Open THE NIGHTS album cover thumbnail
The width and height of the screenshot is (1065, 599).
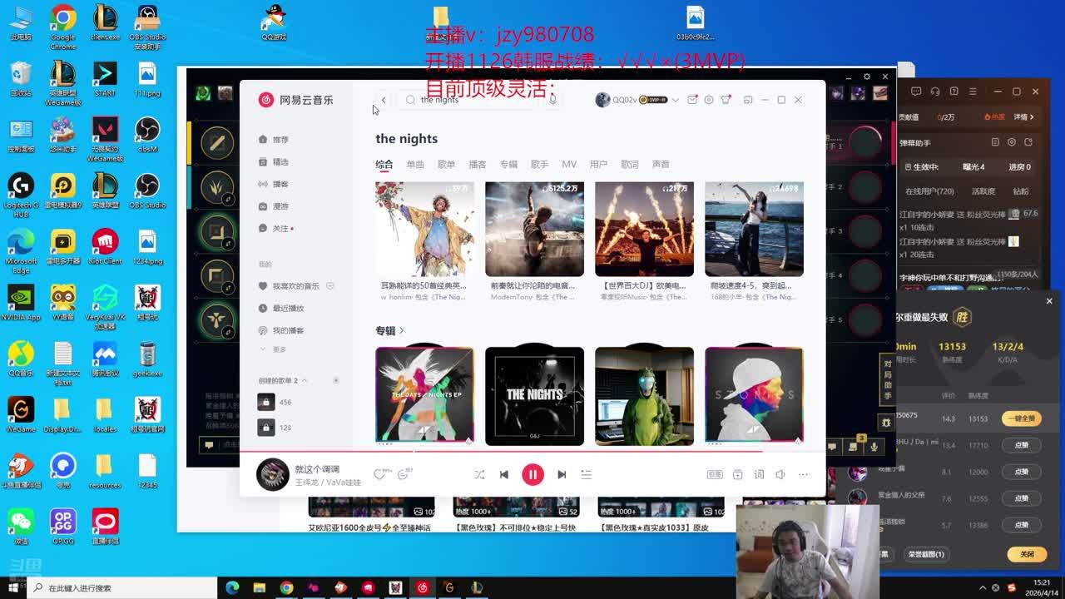534,396
